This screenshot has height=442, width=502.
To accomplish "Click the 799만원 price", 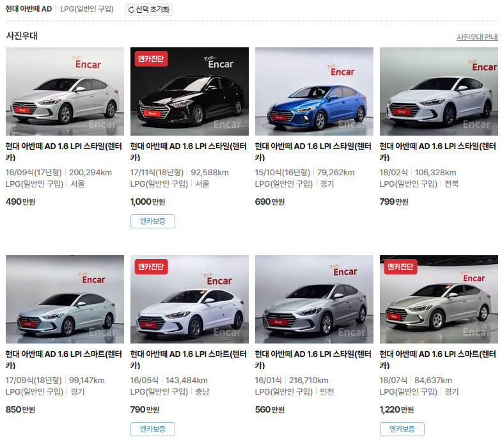I will (x=394, y=201).
